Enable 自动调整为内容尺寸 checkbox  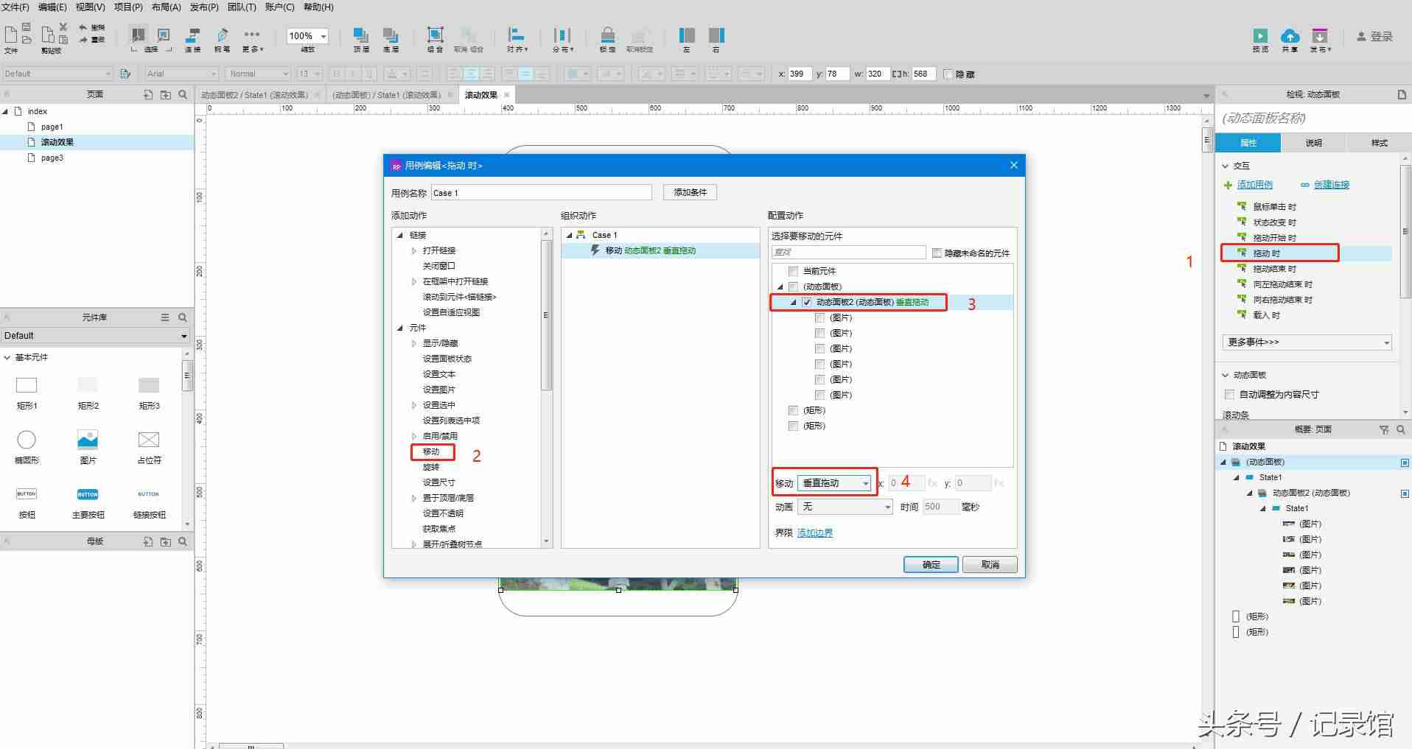[1229, 395]
